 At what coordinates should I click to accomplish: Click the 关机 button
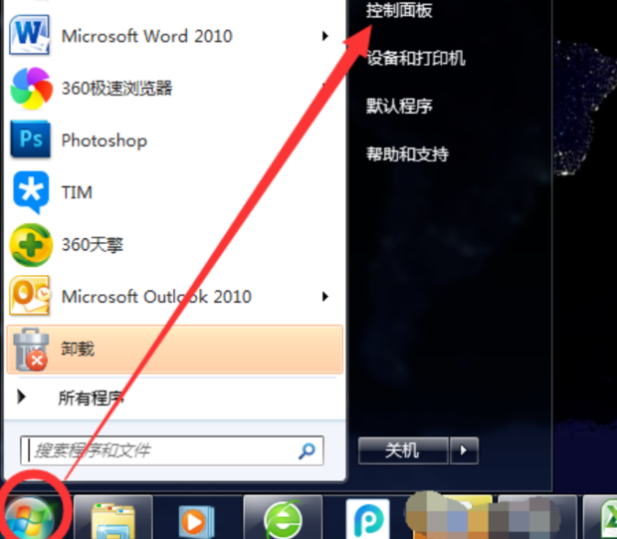[x=403, y=450]
